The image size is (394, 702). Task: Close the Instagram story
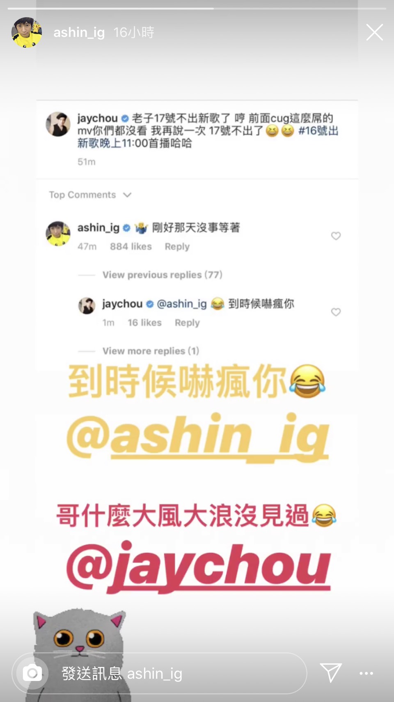[x=374, y=32]
